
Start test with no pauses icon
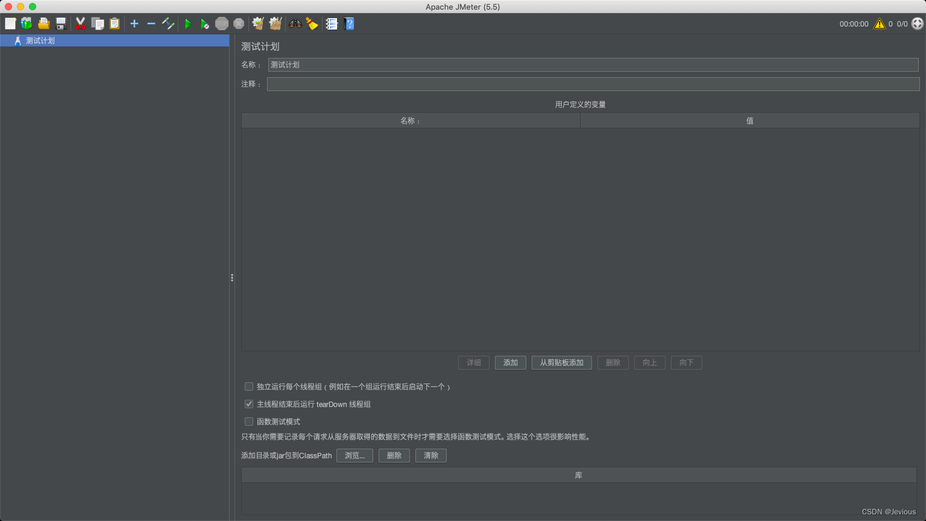205,24
